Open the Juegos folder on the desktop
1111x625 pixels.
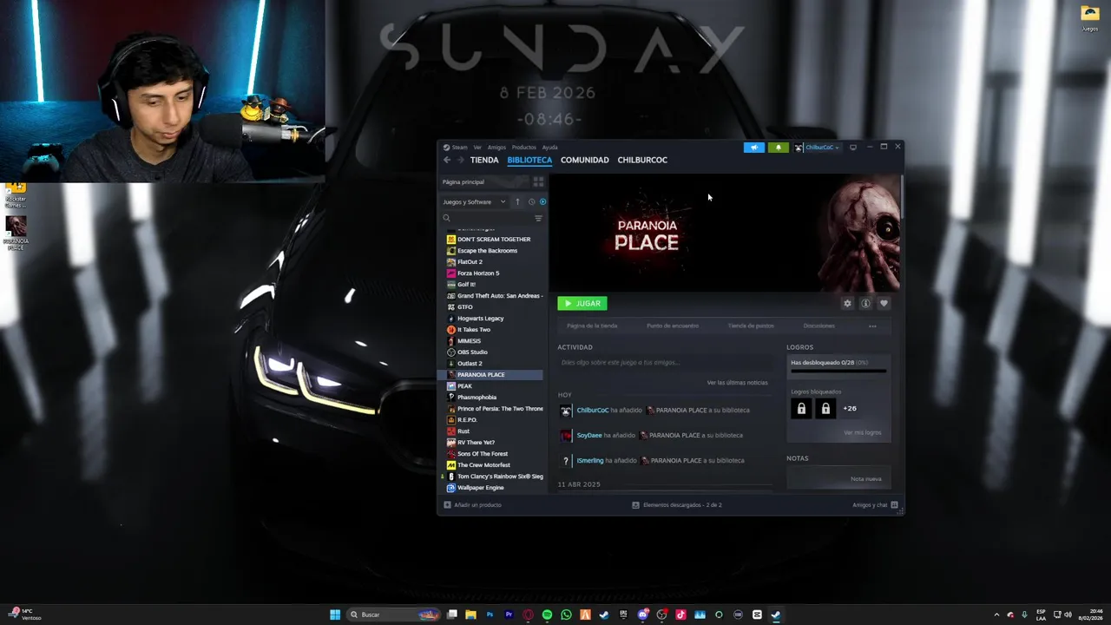pos(1089,17)
